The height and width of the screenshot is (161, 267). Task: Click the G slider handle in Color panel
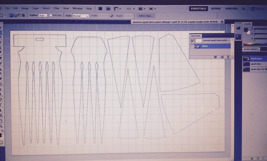point(254,35)
